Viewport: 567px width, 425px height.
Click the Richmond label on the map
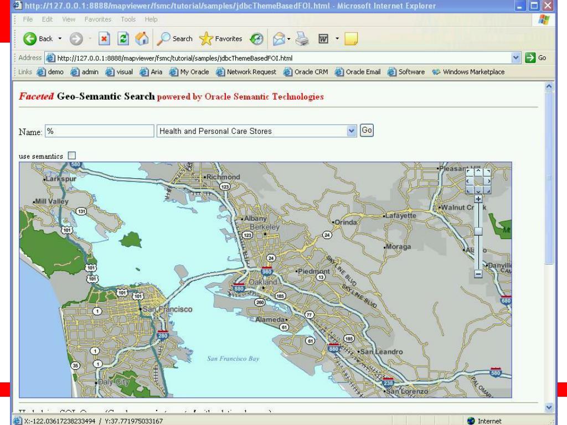223,177
